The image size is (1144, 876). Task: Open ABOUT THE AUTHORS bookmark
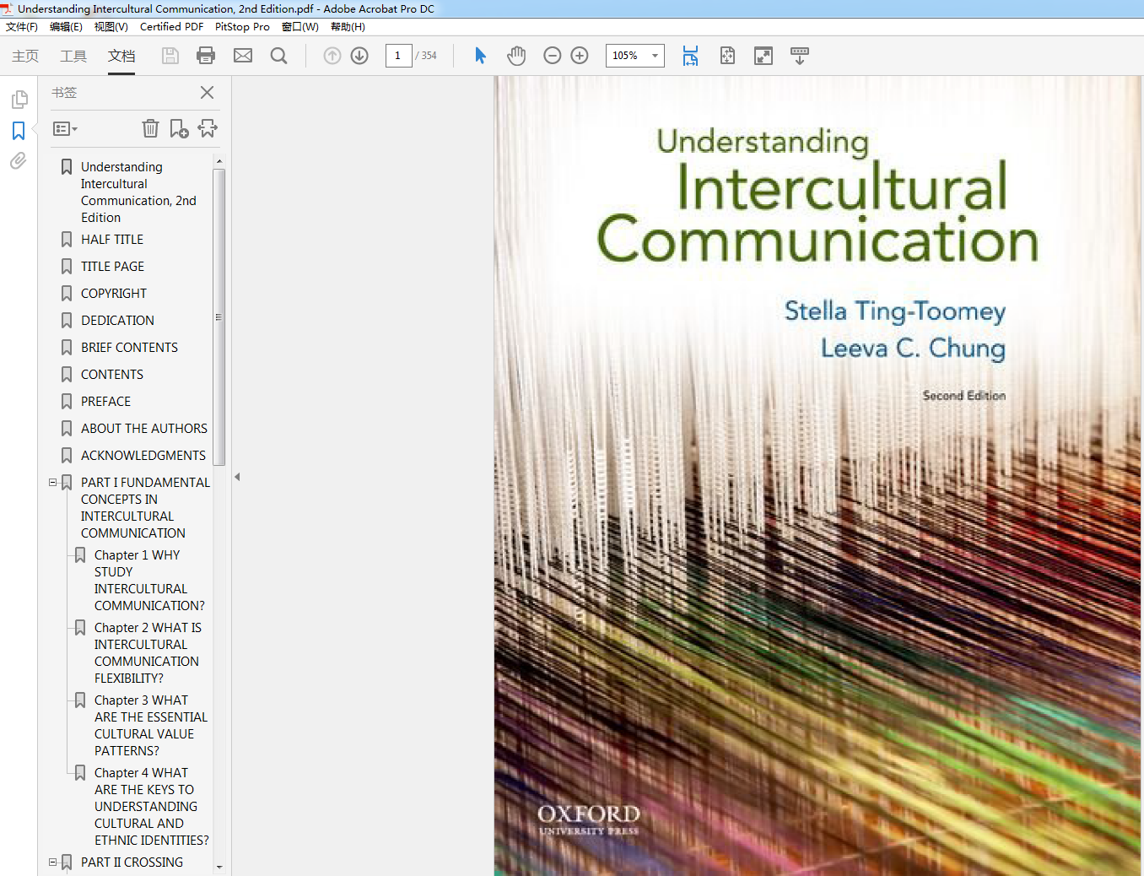144,429
